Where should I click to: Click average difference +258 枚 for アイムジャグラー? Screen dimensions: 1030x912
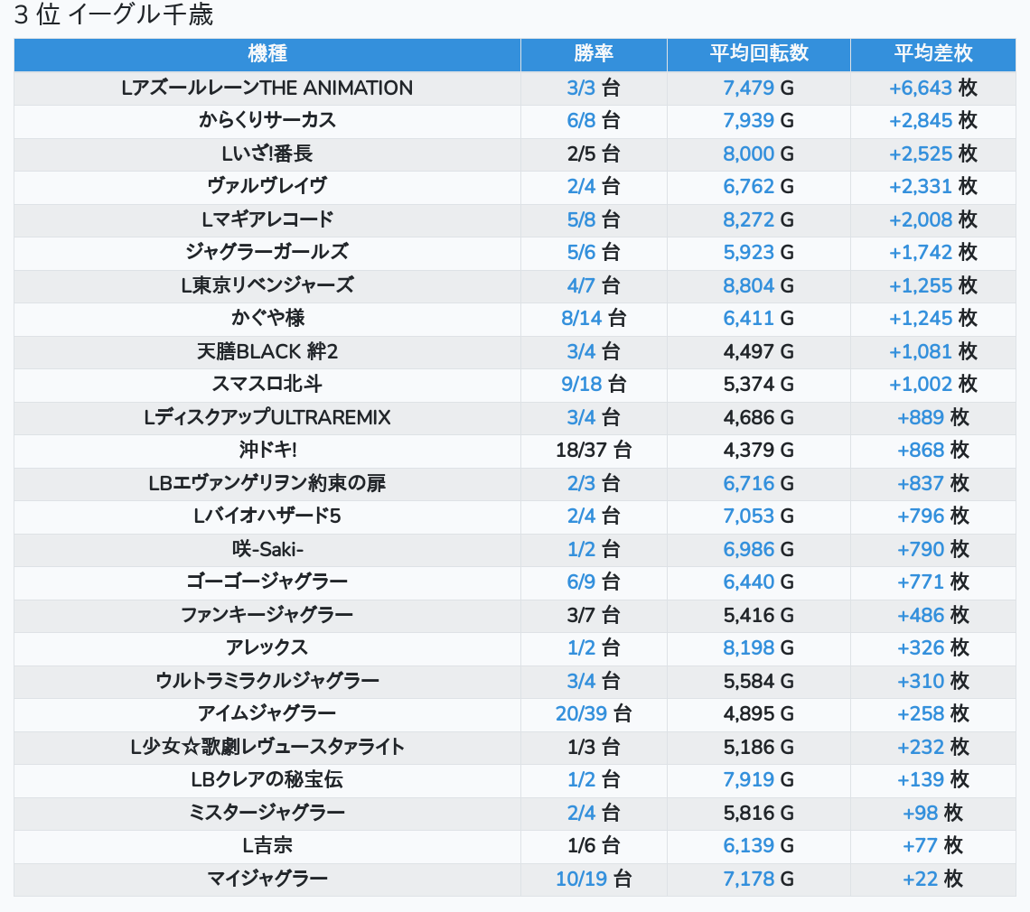click(932, 713)
